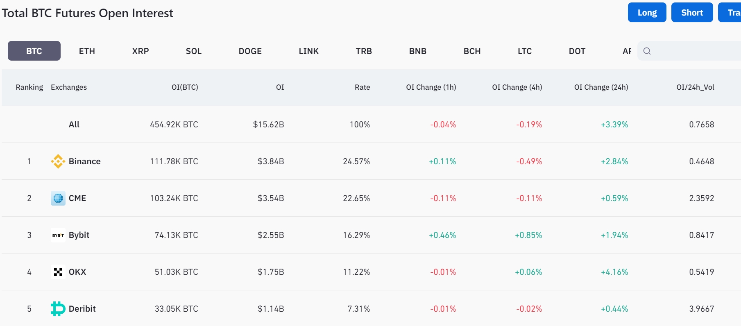Click the Binance exchange logo icon
The height and width of the screenshot is (326, 741).
[58, 161]
